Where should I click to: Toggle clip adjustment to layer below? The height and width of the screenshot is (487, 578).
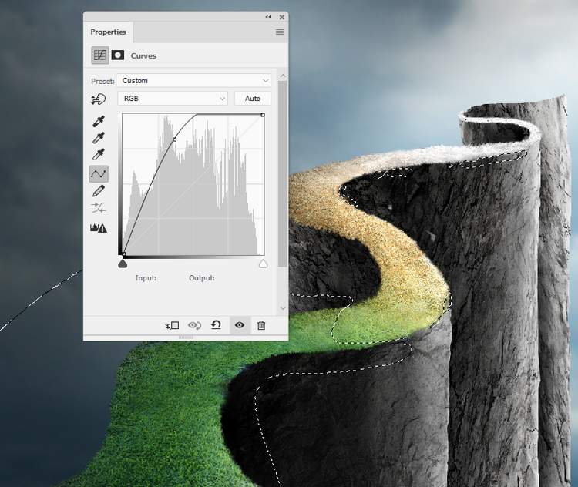(172, 325)
